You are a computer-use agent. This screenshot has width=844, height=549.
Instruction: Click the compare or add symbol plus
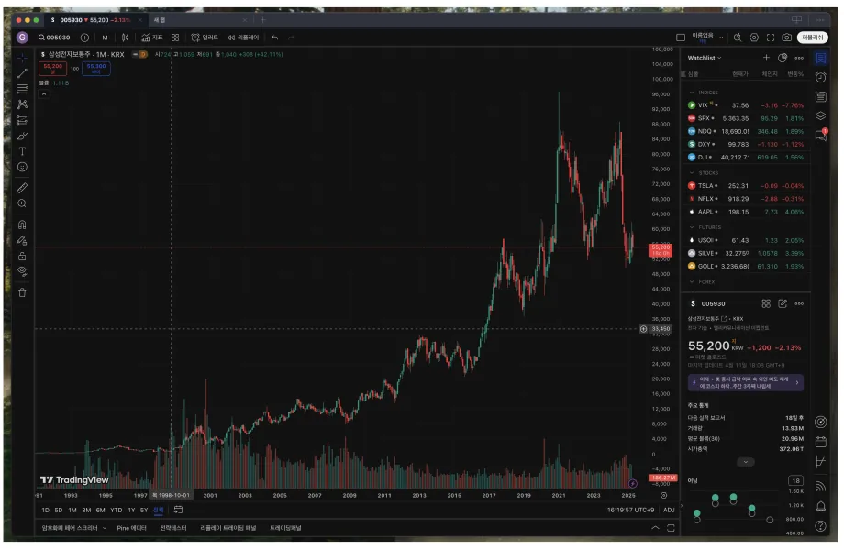point(84,38)
